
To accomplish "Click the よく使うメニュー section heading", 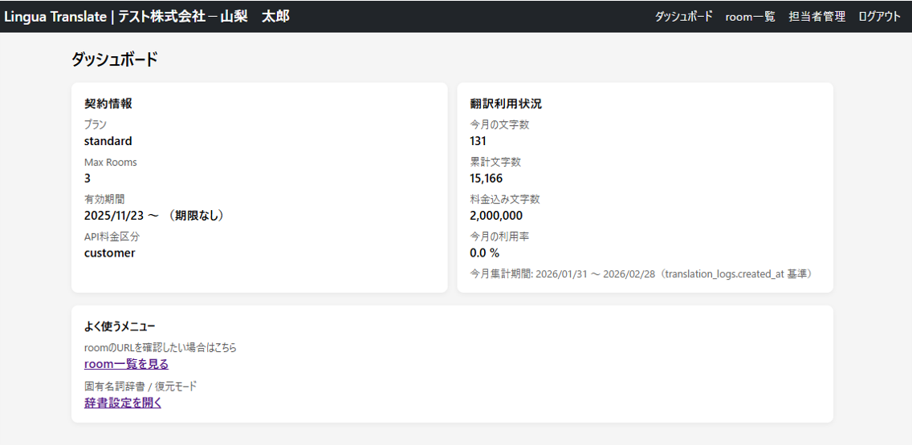I will (x=120, y=326).
